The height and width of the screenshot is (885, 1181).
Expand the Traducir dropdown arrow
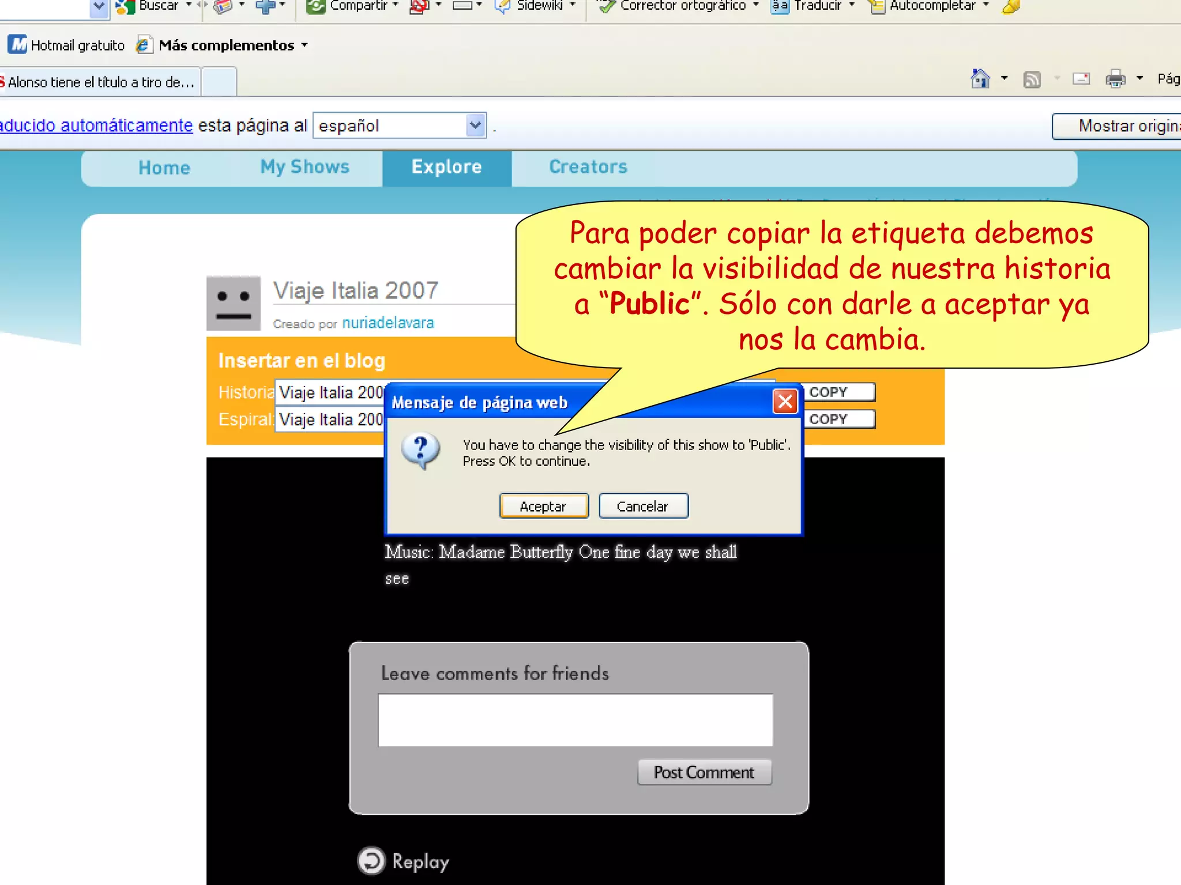point(852,5)
